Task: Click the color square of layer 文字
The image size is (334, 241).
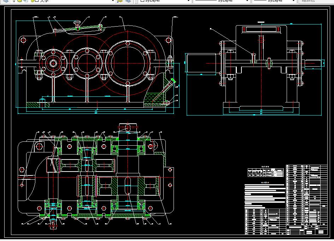Action: (37, 1)
